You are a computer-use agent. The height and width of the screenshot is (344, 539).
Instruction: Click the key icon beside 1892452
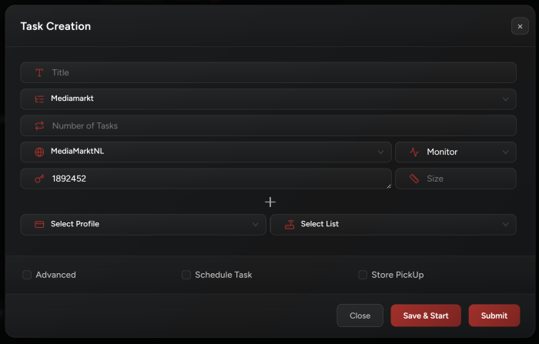pos(39,179)
